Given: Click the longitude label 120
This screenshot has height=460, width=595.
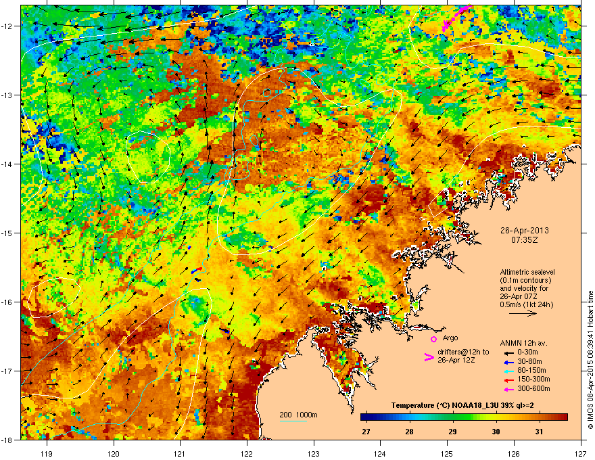Looking at the screenshot, I should 114,453.
